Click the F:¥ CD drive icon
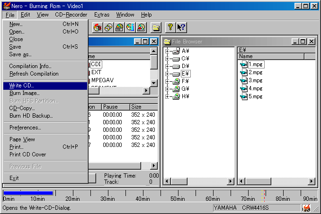 176,81
